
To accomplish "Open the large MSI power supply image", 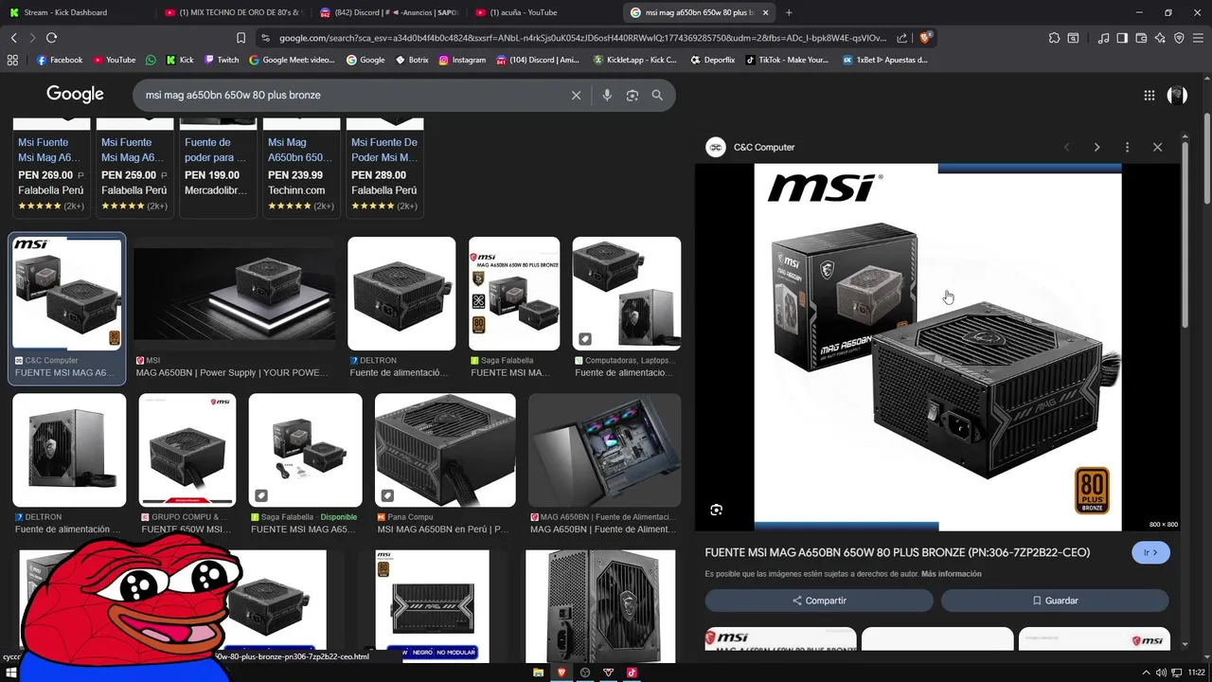I will (937, 347).
